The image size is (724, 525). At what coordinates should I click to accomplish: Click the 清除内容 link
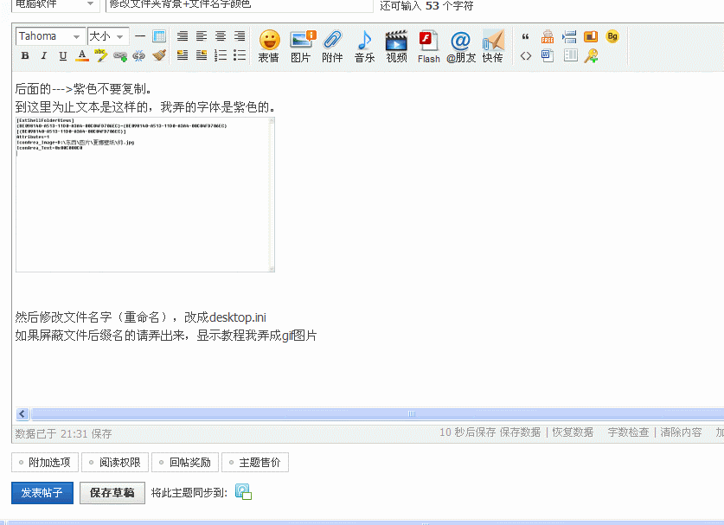(681, 432)
